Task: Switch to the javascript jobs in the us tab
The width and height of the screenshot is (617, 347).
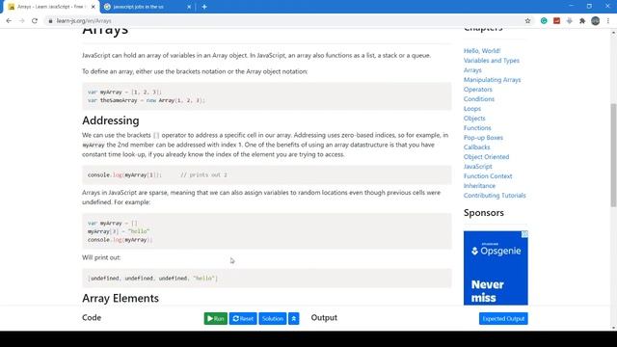Action: (147, 7)
